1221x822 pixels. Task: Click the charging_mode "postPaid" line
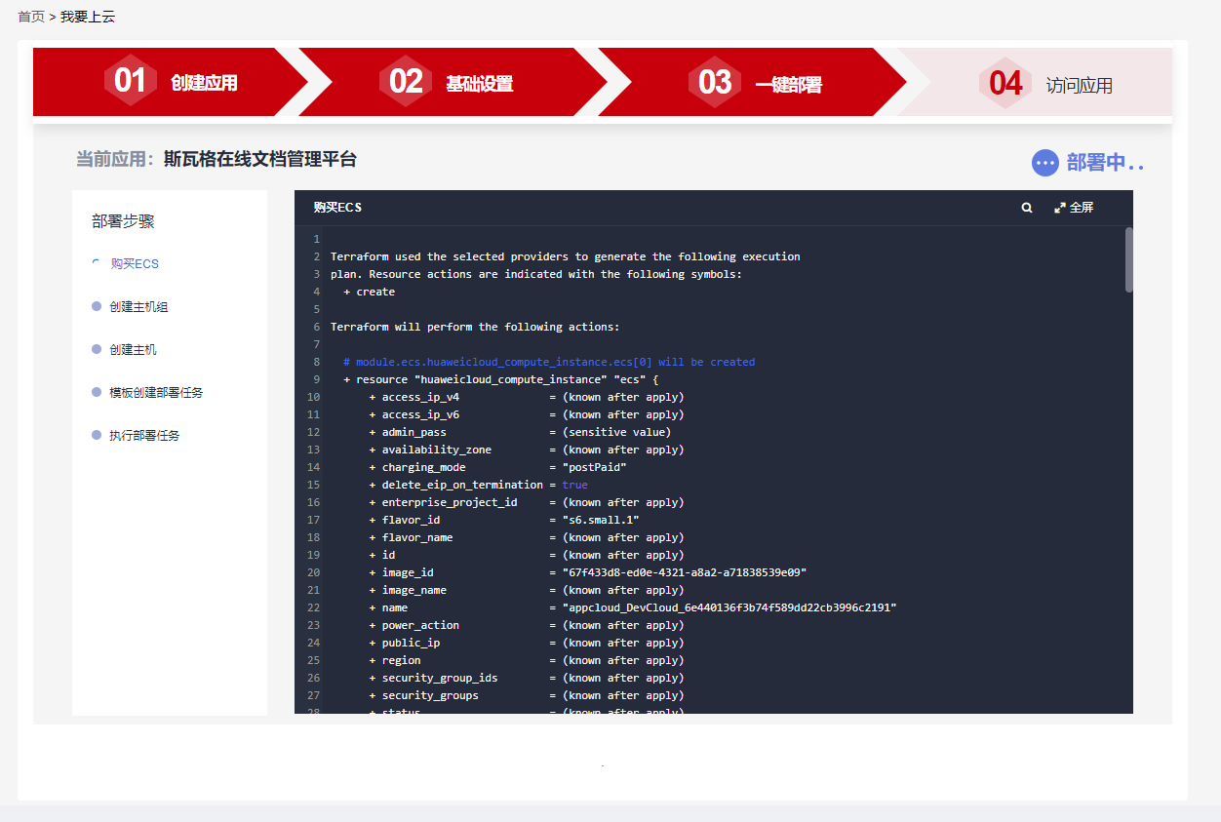[497, 467]
